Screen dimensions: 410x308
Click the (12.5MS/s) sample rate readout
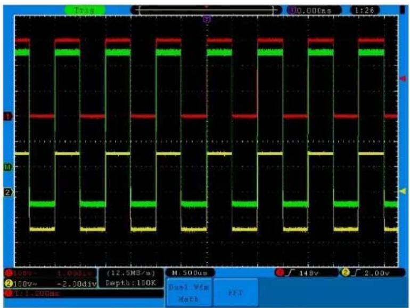coord(131,273)
